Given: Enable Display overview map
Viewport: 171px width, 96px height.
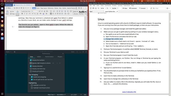Looking at the screenshot, I should (31, 69).
